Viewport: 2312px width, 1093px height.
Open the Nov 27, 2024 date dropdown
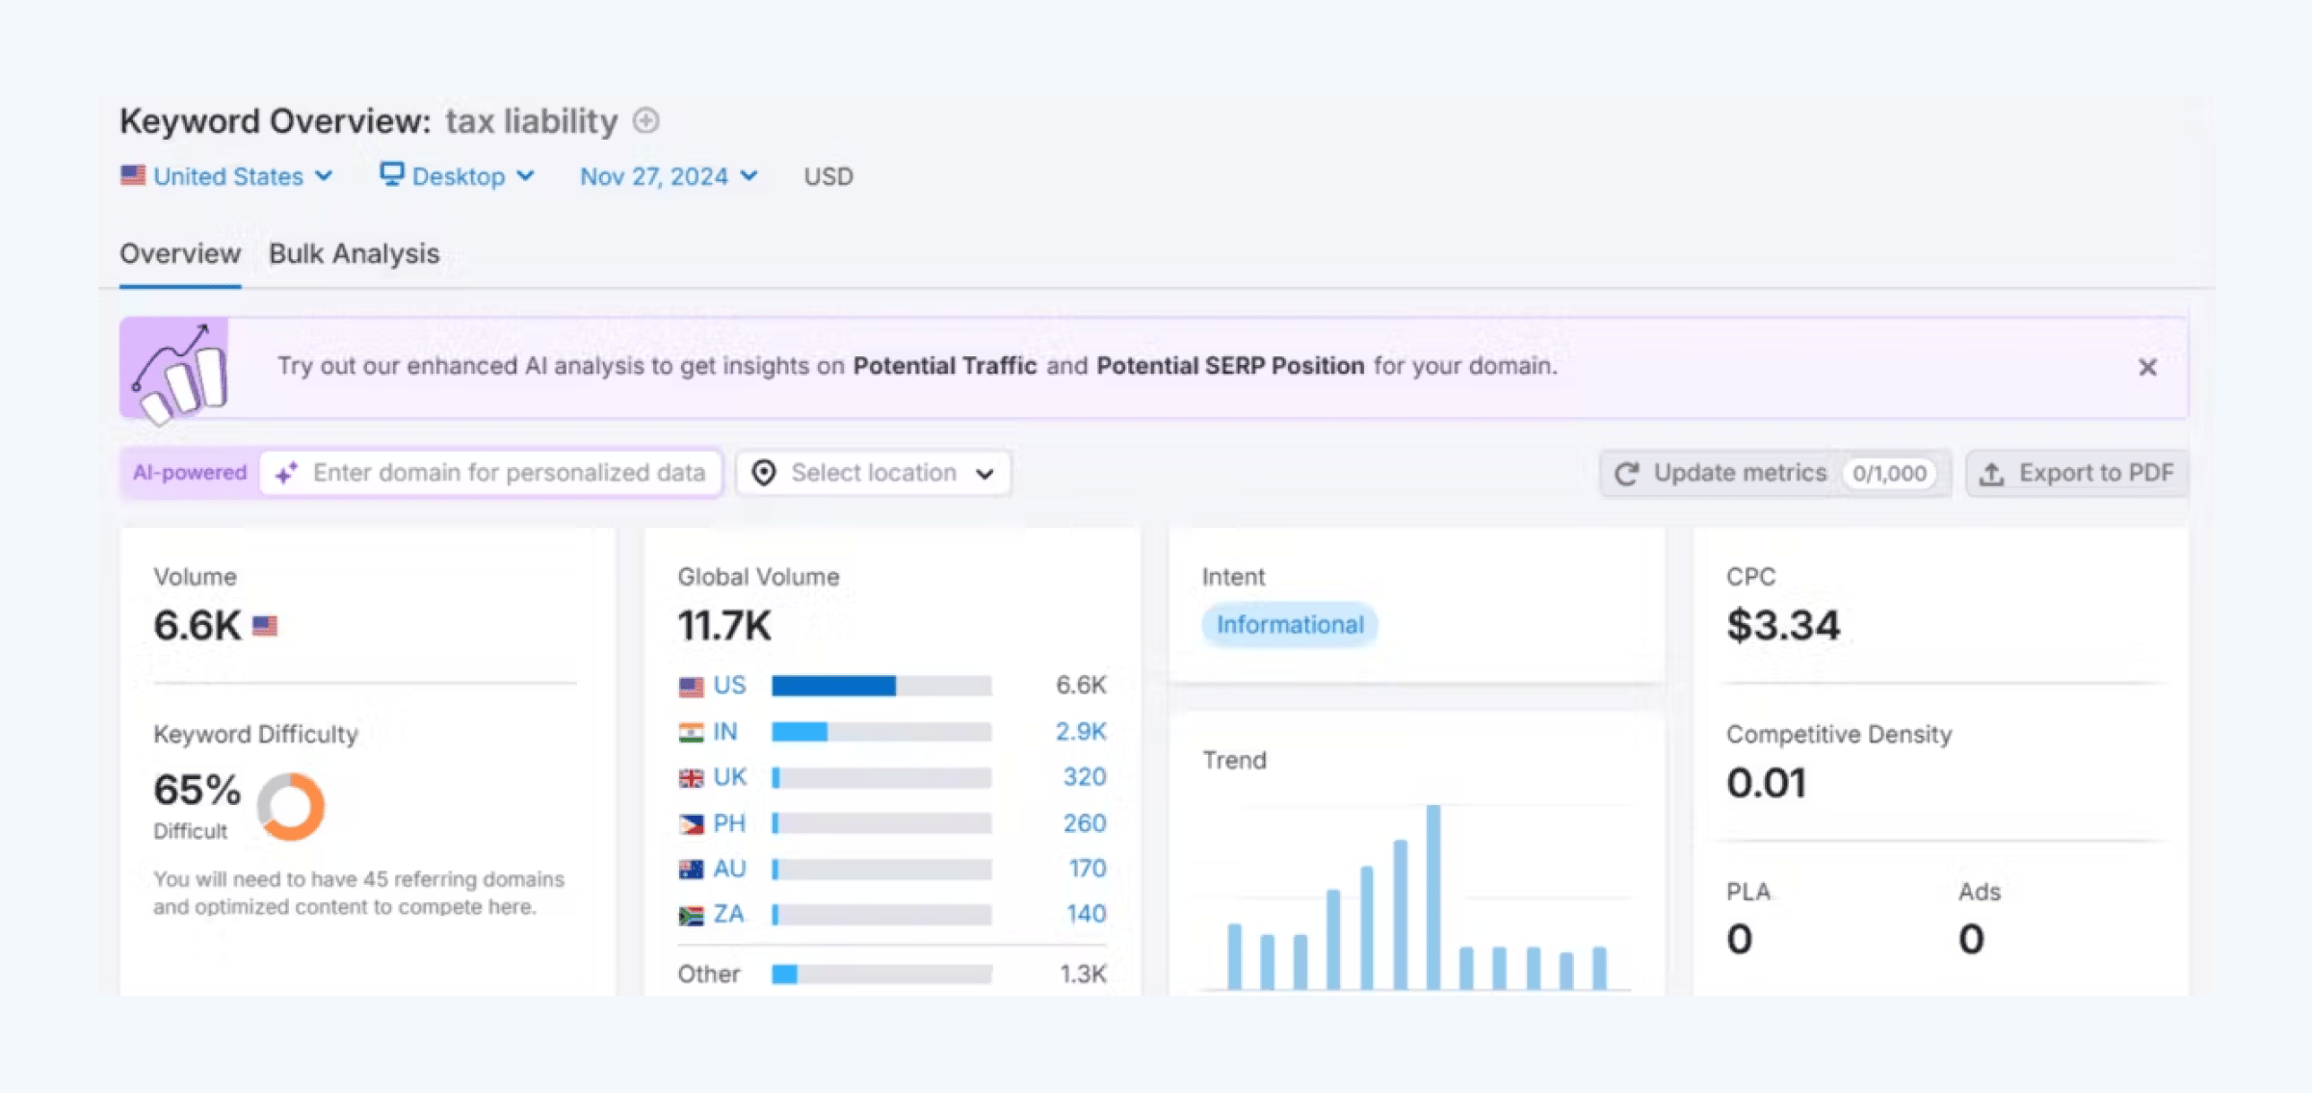(x=669, y=176)
